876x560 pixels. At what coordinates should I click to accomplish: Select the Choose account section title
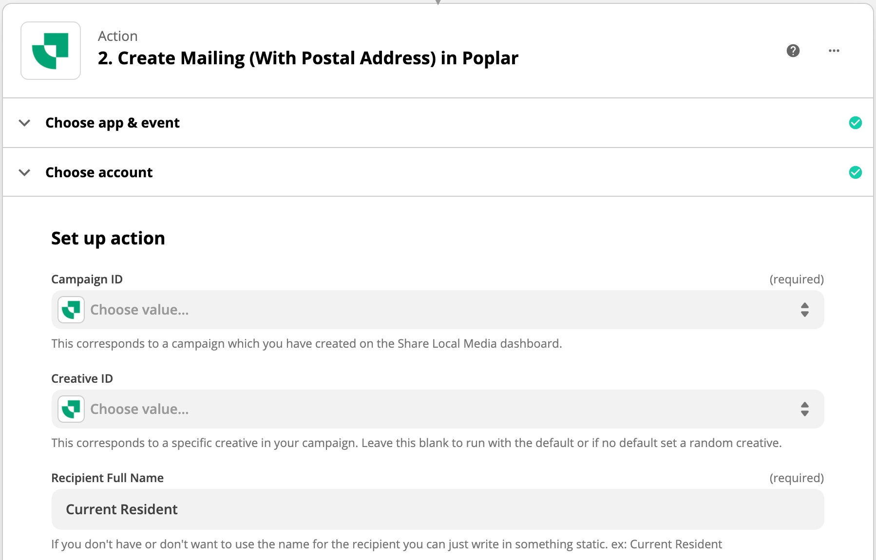(99, 172)
